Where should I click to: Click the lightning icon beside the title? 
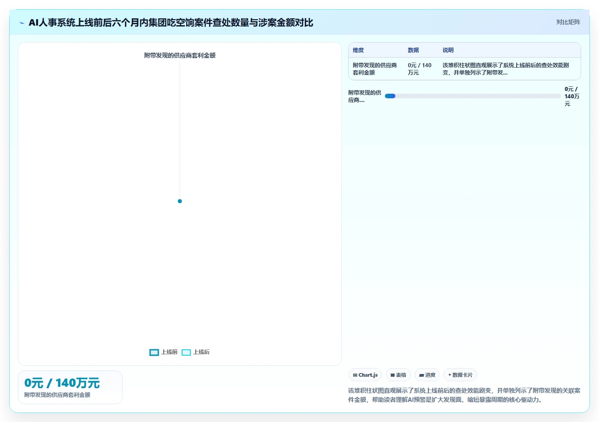pyautogui.click(x=22, y=22)
